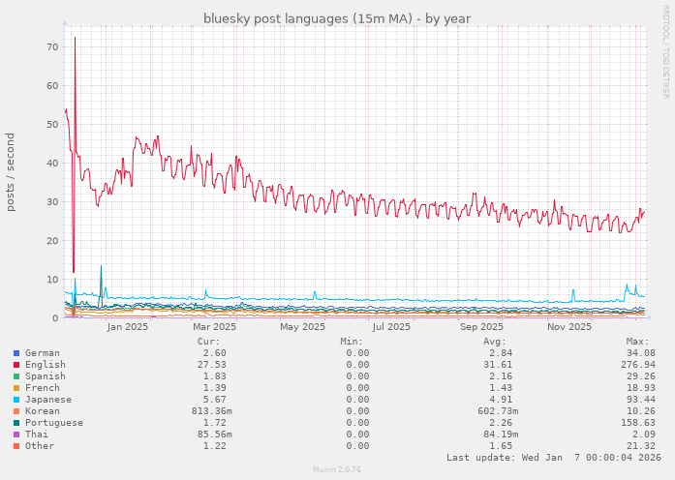675x480 pixels.
Task: Click the 'Sep 2025' x-axis label
Action: [481, 327]
